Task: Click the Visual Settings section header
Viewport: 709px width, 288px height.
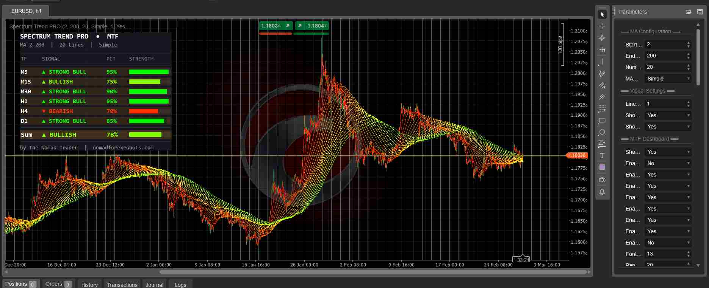Action: pyautogui.click(x=648, y=91)
